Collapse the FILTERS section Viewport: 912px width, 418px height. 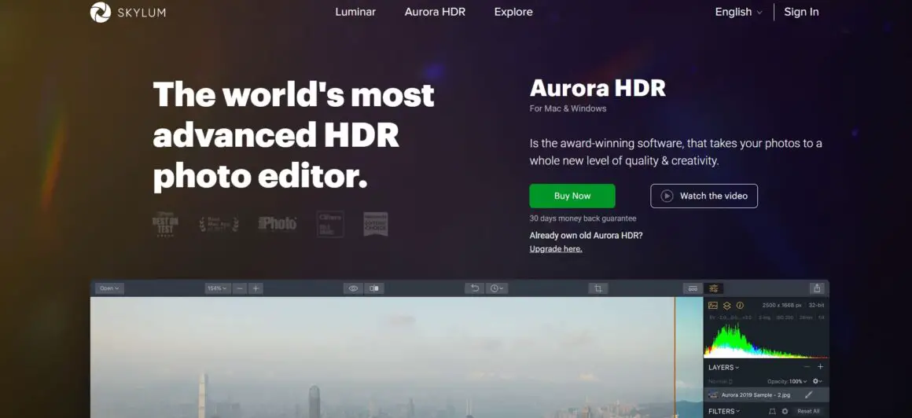coord(724,411)
